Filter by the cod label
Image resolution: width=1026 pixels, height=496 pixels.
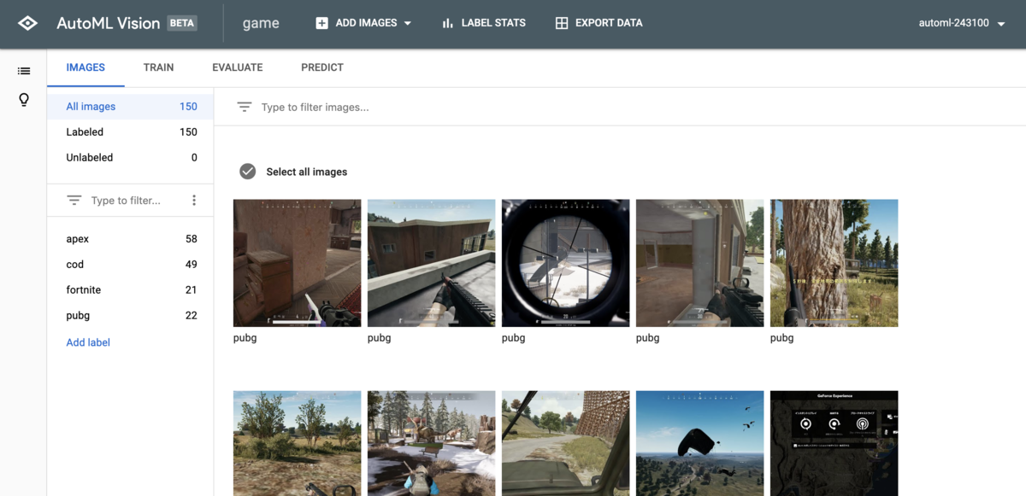(130, 265)
